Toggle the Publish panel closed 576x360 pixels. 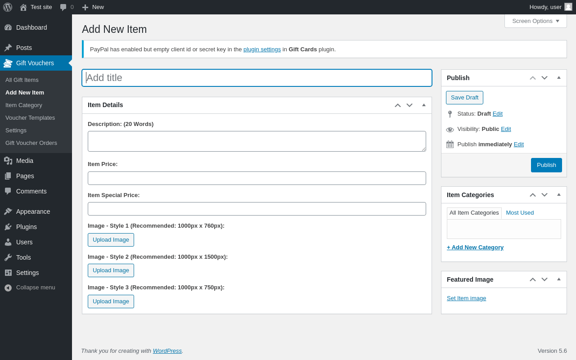[x=559, y=78]
